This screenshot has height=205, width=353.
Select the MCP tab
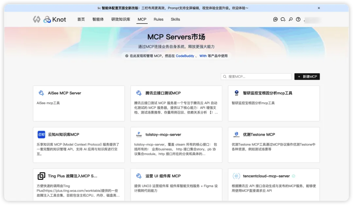point(142,19)
